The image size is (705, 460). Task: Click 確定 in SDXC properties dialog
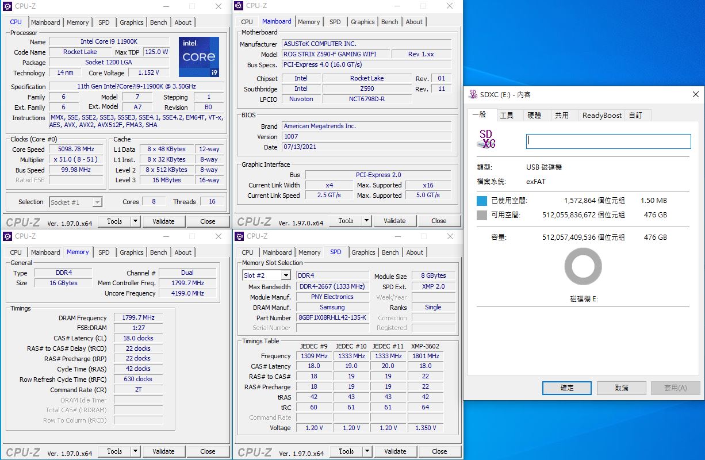coord(567,388)
